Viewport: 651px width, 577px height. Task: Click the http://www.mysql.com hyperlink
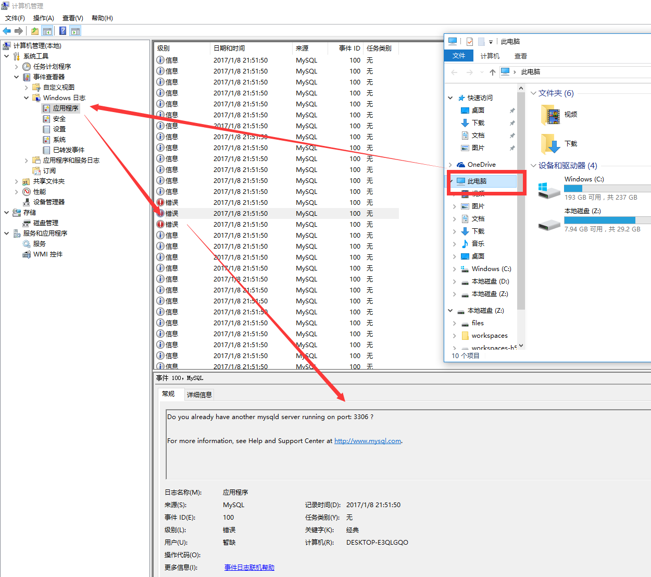[x=367, y=440]
